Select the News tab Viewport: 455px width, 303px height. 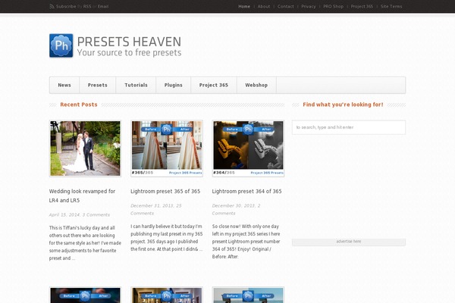pos(64,85)
